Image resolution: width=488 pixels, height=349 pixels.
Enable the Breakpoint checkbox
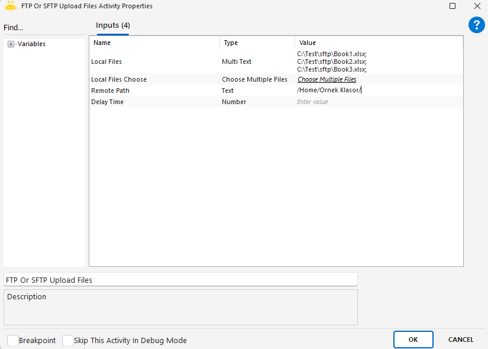pyautogui.click(x=13, y=340)
